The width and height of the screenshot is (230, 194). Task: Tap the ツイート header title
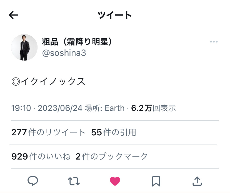[x=115, y=15]
